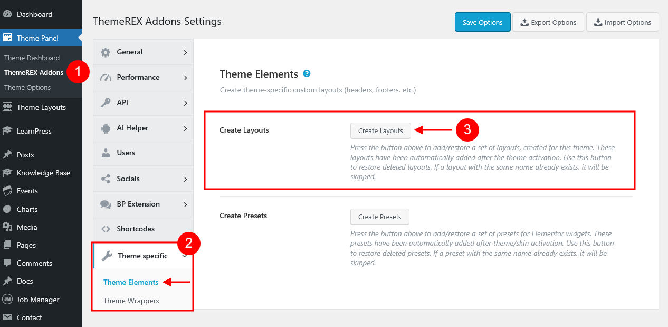Click the Docs pushpin icon
The width and height of the screenshot is (668, 327).
[7, 281]
